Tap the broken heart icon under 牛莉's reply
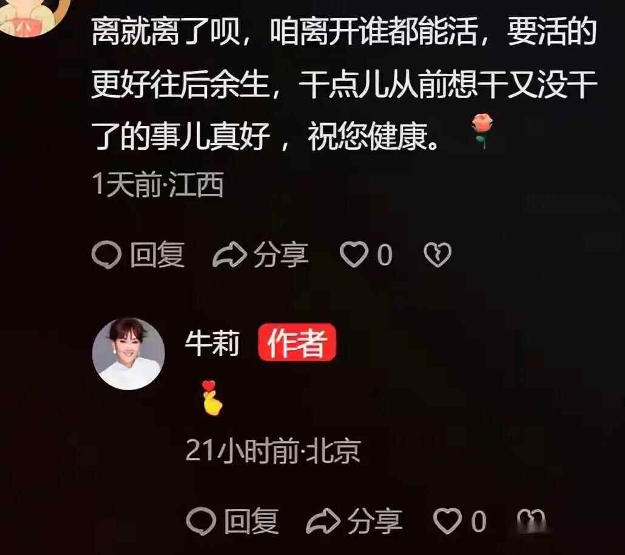The image size is (625, 555). tap(531, 520)
